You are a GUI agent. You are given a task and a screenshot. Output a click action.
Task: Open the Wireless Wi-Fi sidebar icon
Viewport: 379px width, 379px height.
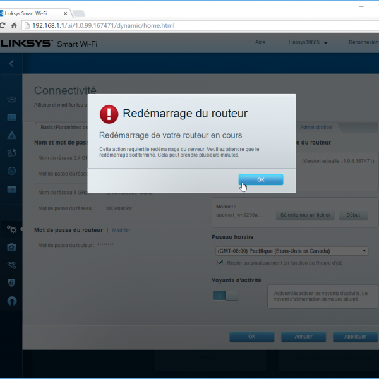point(11,265)
